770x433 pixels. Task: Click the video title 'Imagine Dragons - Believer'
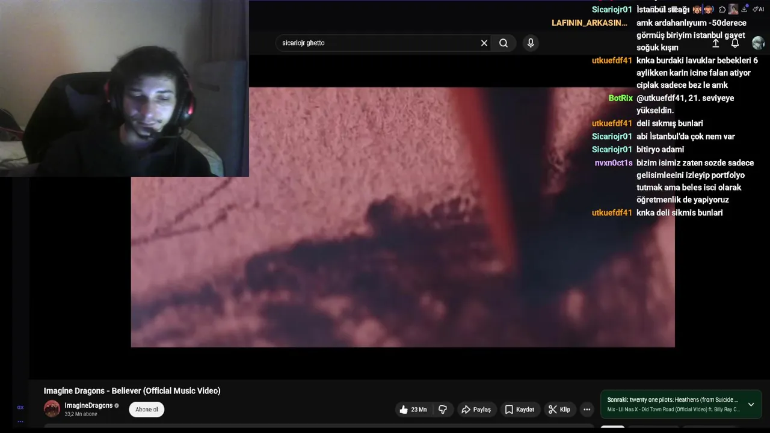132,391
